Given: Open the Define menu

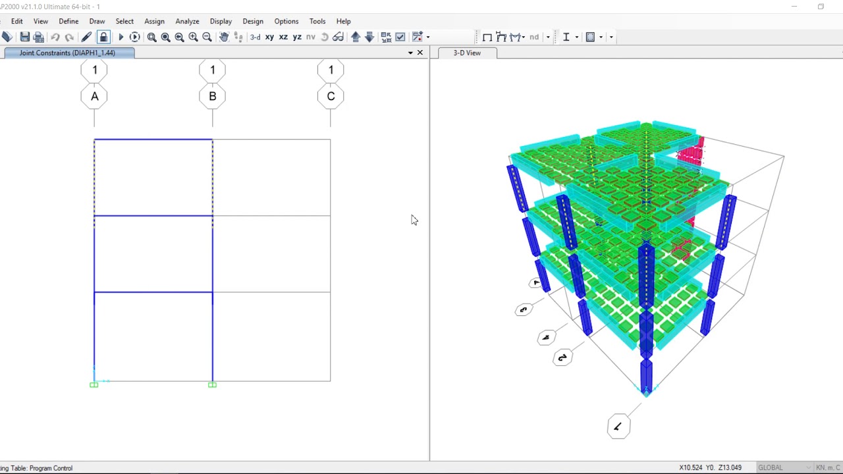Looking at the screenshot, I should [68, 21].
